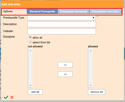Switch to the Prerequisite Document tab
Screen dimensions: 125x102
[x=73, y=11]
